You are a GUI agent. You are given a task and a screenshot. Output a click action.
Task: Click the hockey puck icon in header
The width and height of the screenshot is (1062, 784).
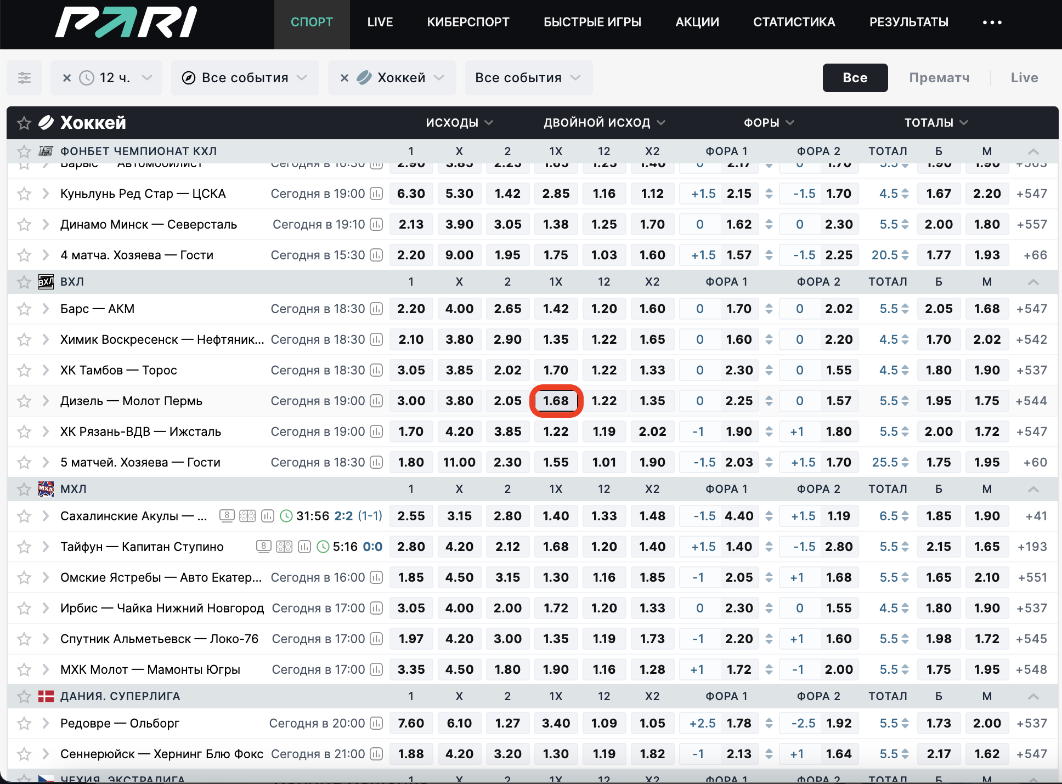(46, 123)
